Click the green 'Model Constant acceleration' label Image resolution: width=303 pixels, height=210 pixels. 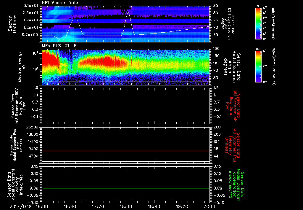coord(237,184)
